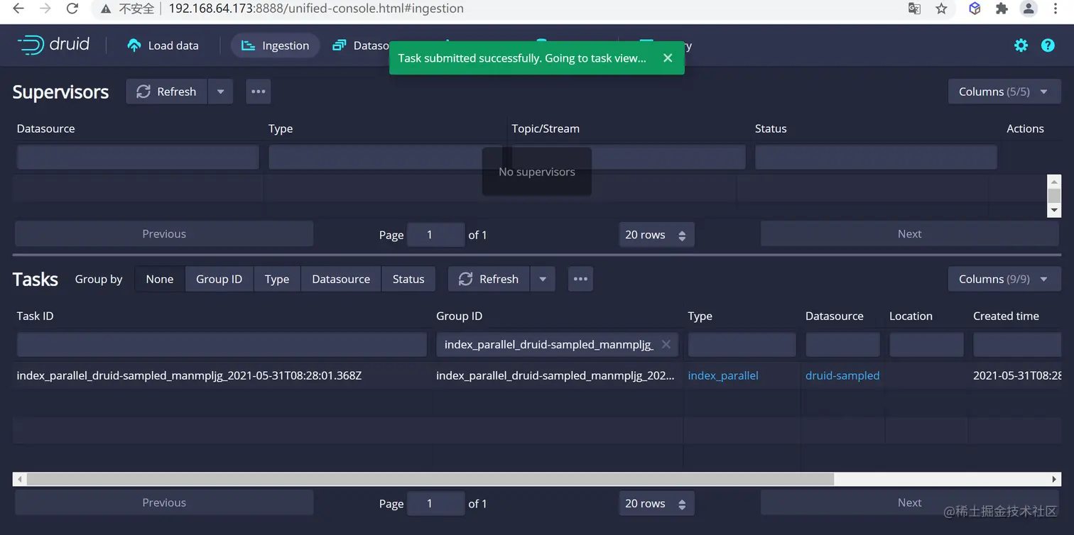Bookmark this page with the star icon
This screenshot has width=1074, height=535.
coord(941,9)
